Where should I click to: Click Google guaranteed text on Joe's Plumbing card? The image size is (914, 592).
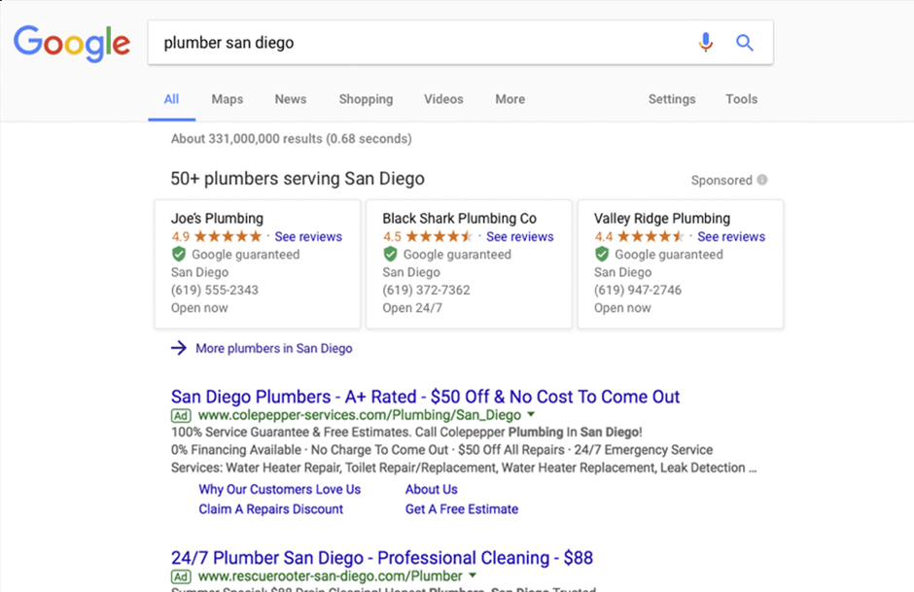click(x=246, y=255)
